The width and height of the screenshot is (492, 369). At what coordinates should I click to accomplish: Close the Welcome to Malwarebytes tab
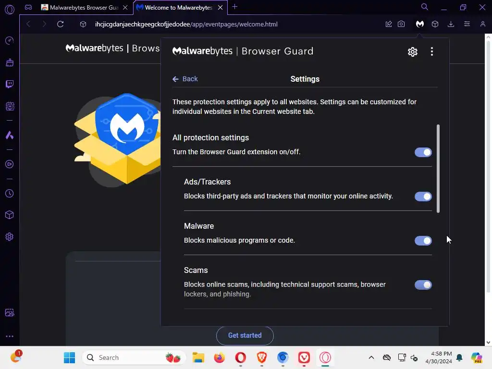tap(220, 8)
